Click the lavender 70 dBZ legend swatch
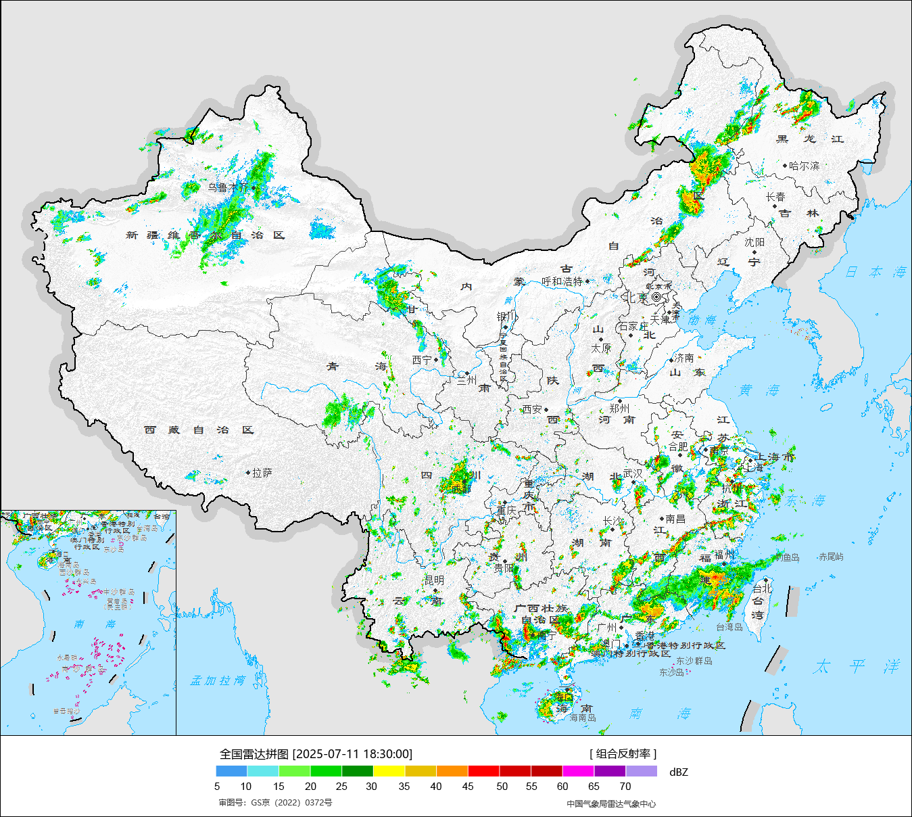 coord(641,771)
